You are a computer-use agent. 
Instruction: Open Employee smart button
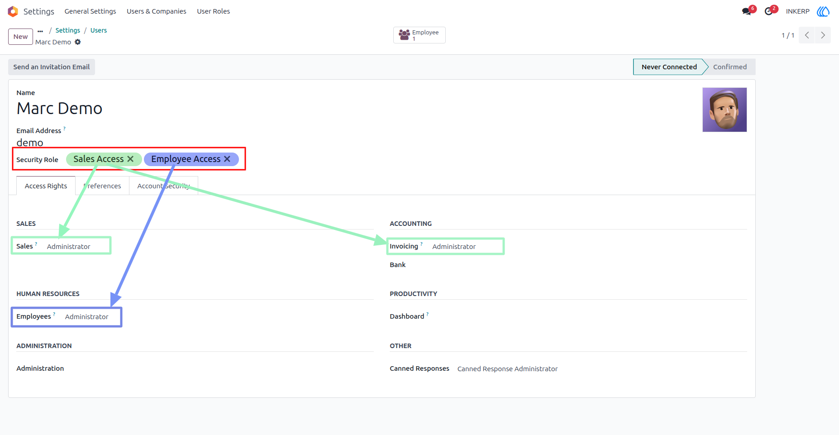pyautogui.click(x=419, y=35)
